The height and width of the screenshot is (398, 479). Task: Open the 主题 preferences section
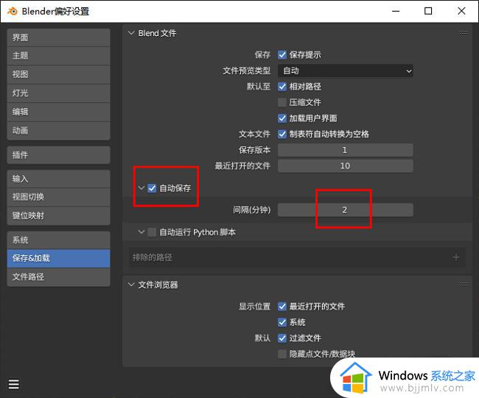(x=58, y=56)
